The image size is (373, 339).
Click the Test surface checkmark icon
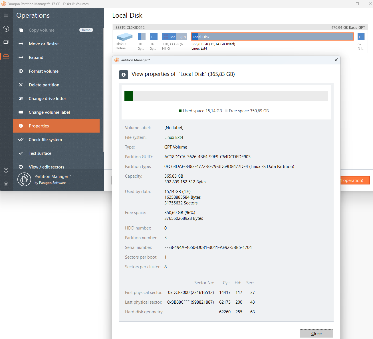click(x=21, y=153)
